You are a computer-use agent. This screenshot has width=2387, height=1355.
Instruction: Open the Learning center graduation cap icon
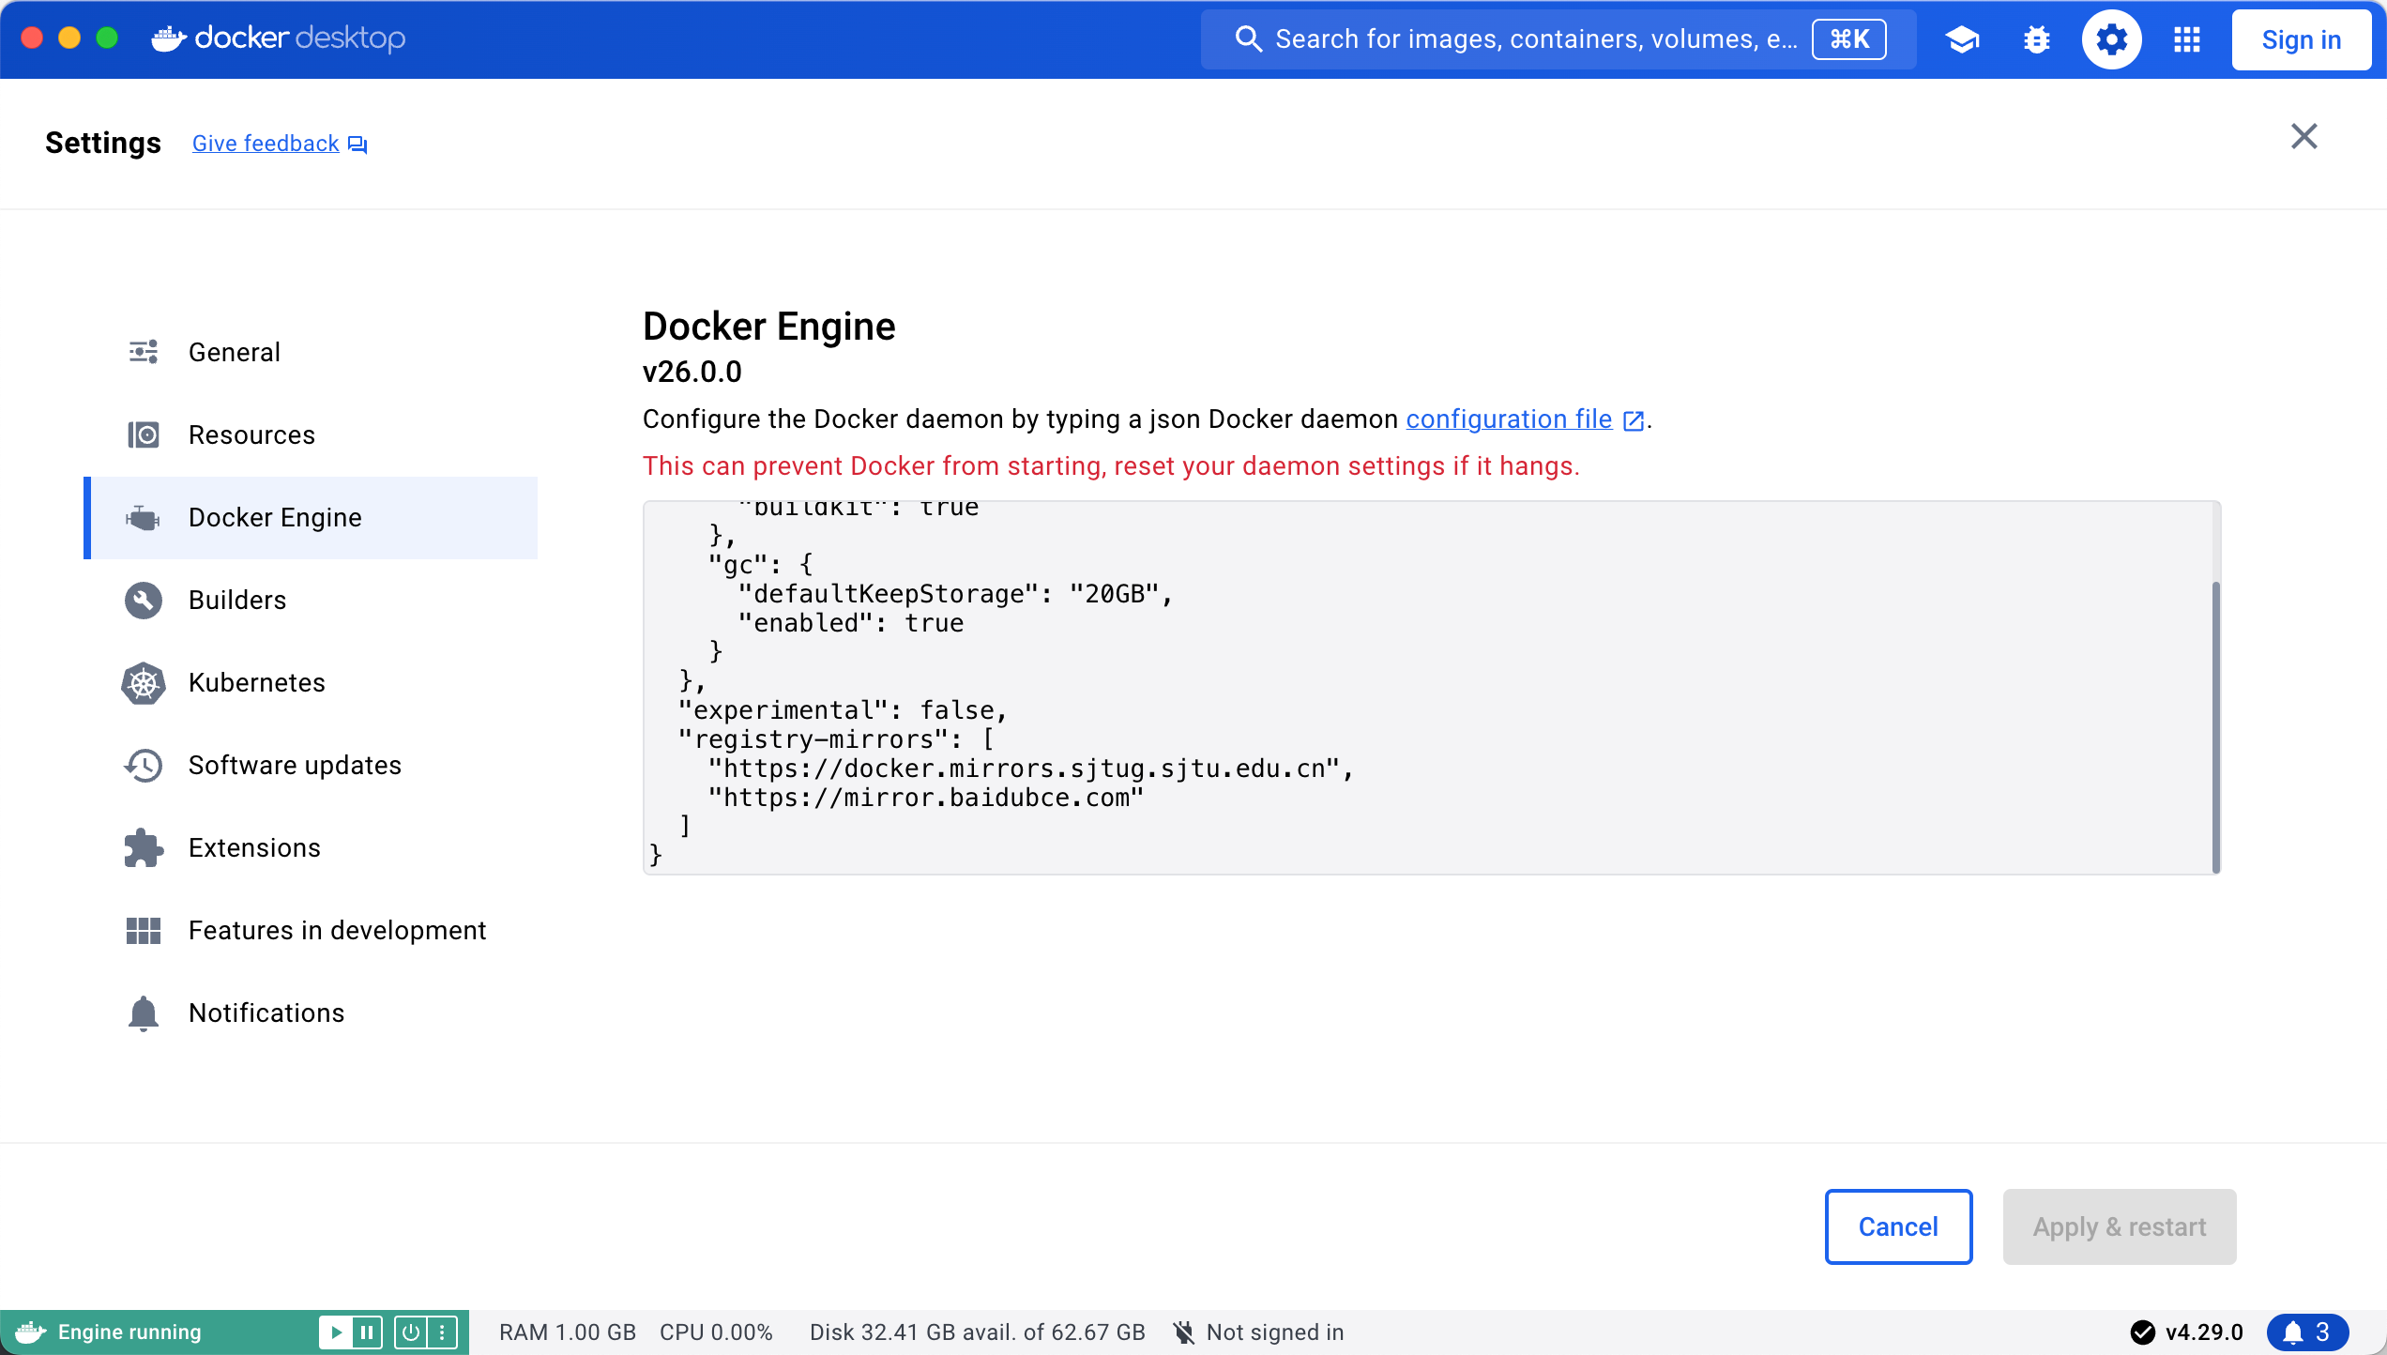pos(1961,39)
